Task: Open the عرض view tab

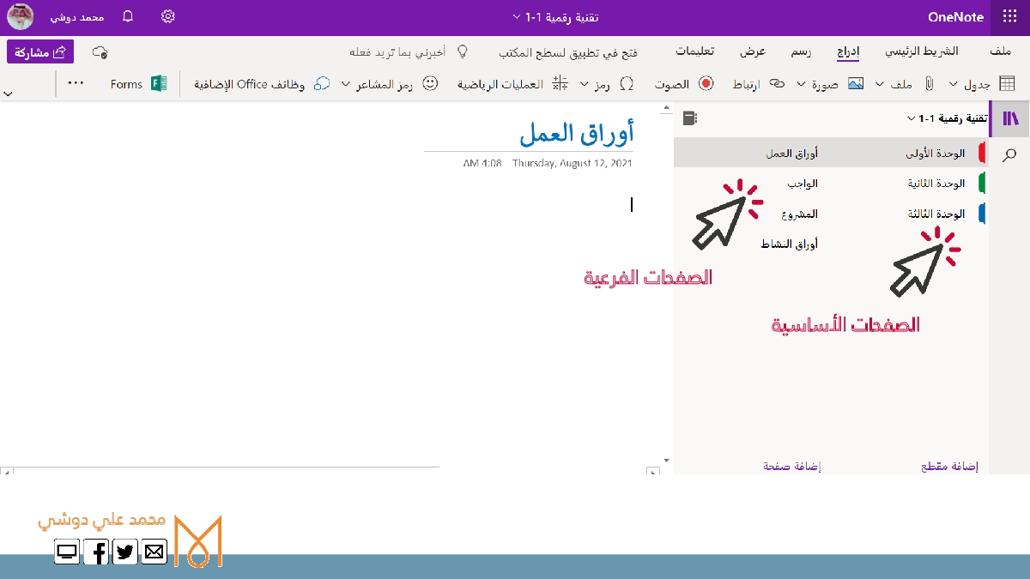Action: 753,51
